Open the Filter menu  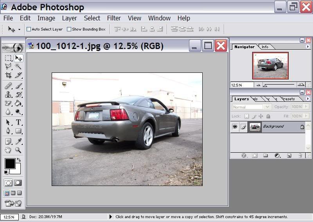coord(114,18)
